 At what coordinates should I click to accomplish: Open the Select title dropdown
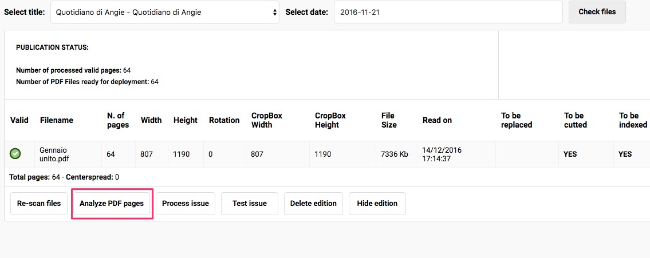click(165, 12)
